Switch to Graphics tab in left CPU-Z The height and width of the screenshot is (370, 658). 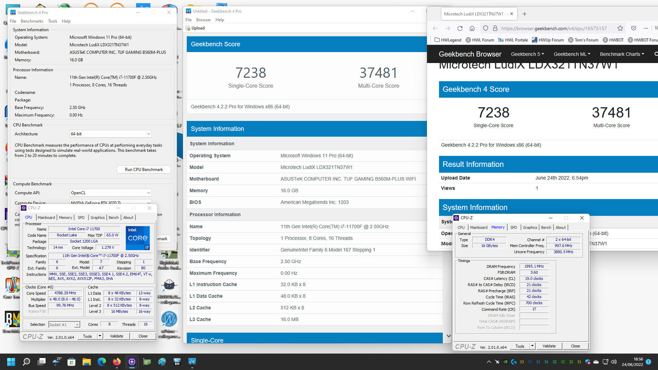pos(98,218)
